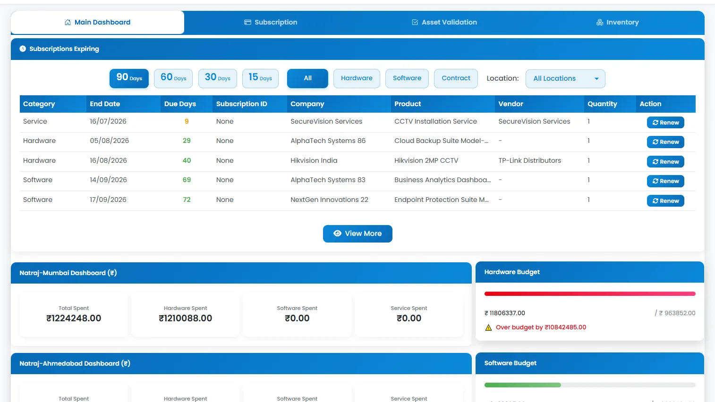715x402 pixels.
Task: Renew the Hikvision 2MP CCTV subscription
Action: pyautogui.click(x=665, y=162)
